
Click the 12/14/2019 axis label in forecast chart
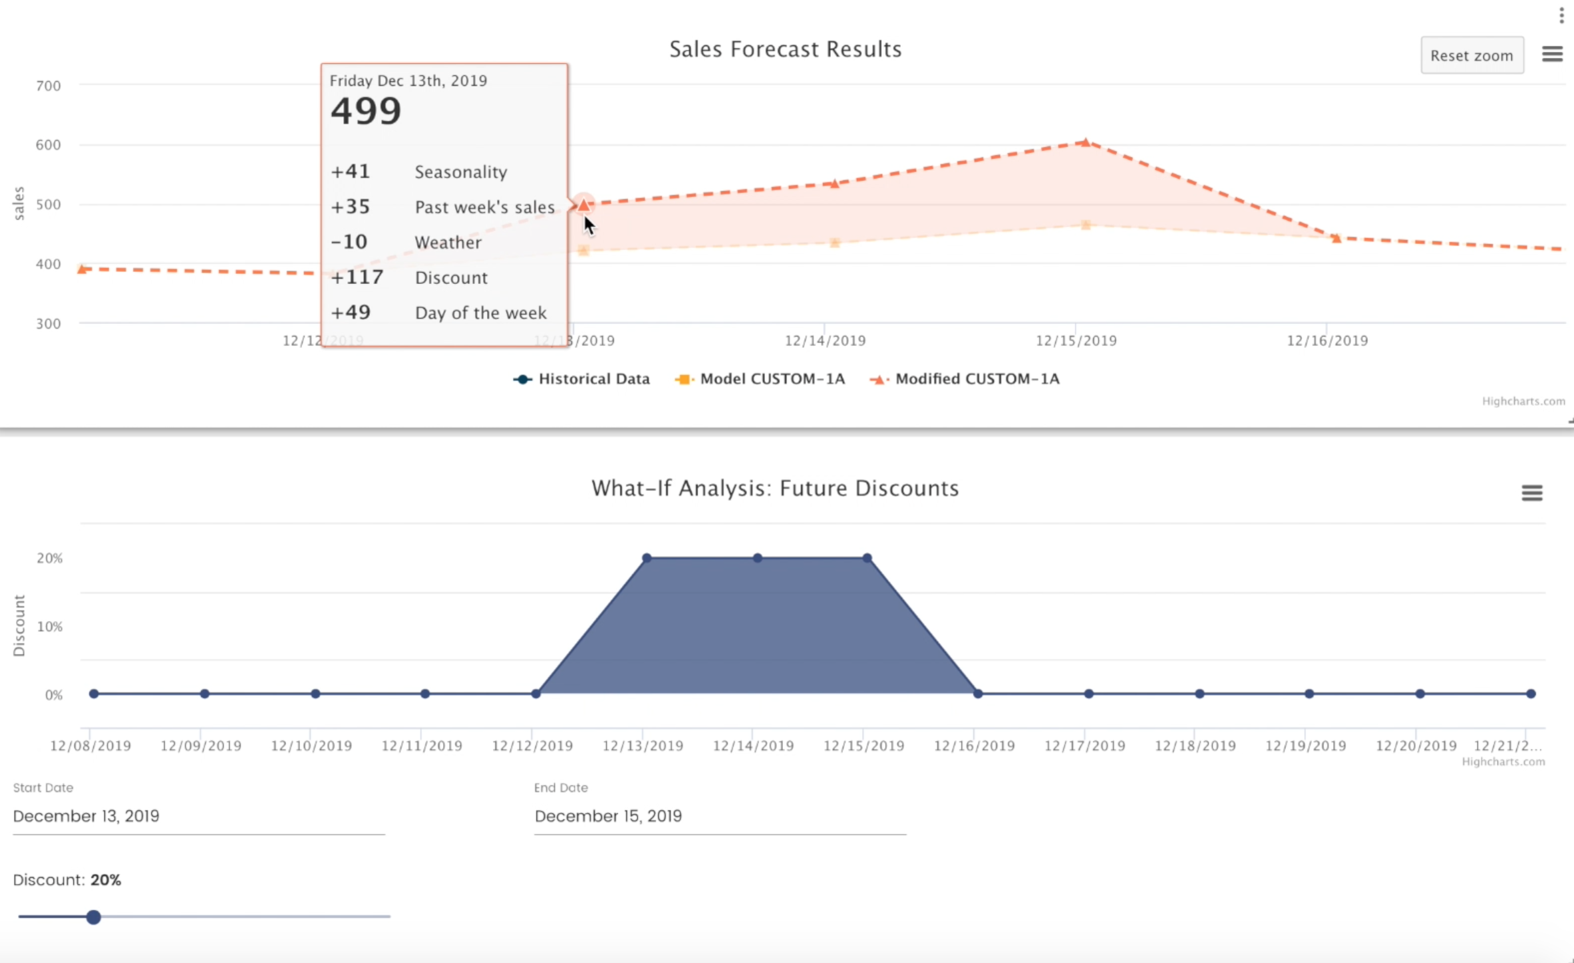(x=825, y=341)
